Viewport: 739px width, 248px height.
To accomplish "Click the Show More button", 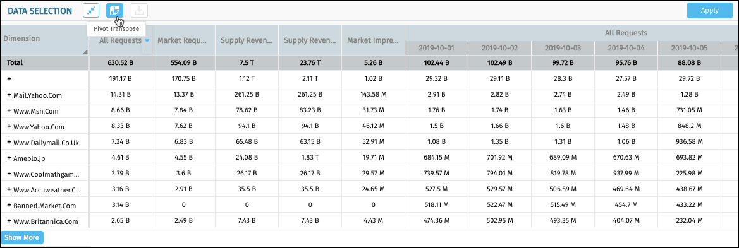I will point(22,238).
